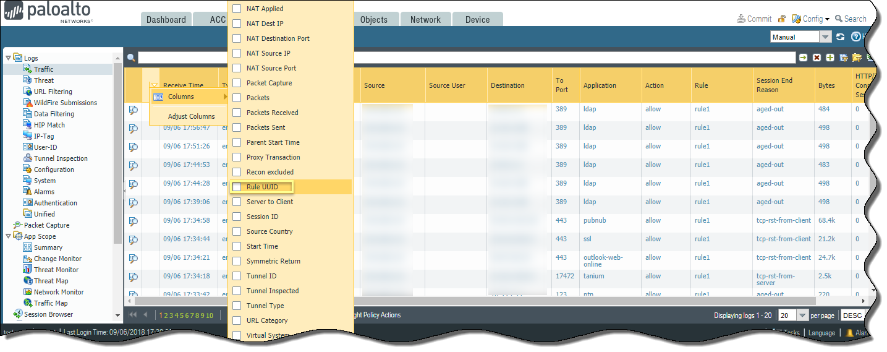887x352 pixels.
Task: Open log details magnifier in first row
Action: 133,110
